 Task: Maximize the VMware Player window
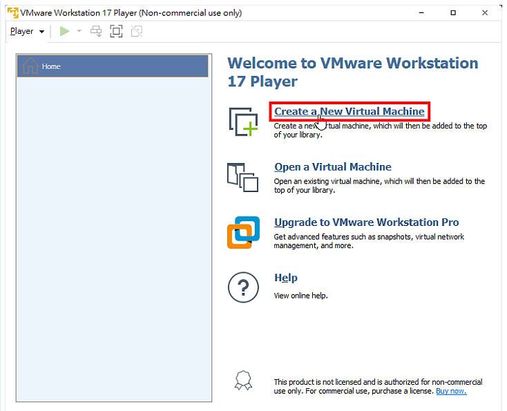pyautogui.click(x=453, y=13)
